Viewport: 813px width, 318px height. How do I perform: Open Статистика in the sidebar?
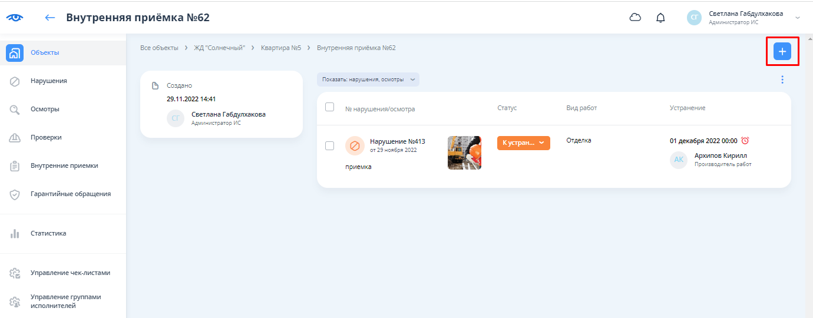coord(48,233)
